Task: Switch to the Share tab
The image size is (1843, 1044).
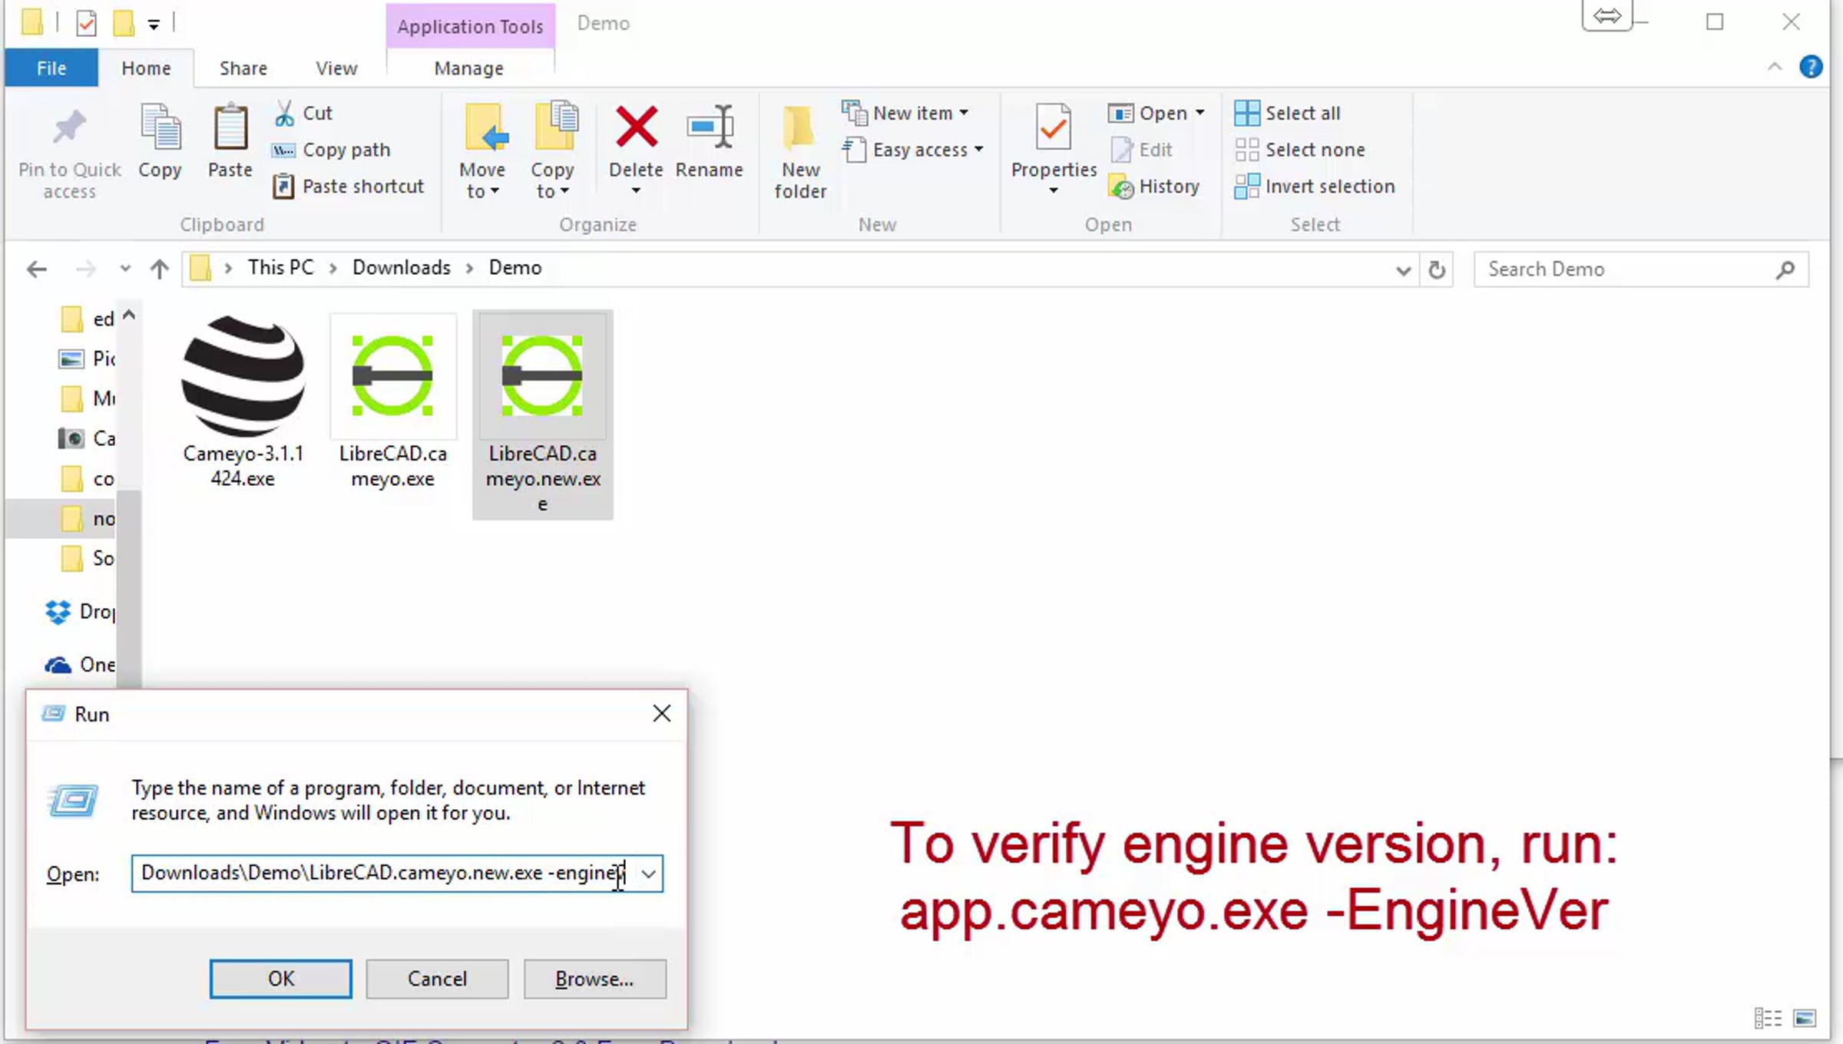Action: 243,68
